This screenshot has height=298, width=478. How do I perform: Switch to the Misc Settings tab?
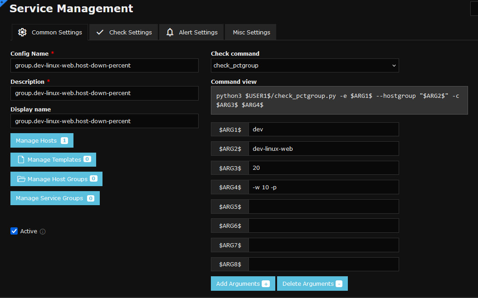click(251, 32)
